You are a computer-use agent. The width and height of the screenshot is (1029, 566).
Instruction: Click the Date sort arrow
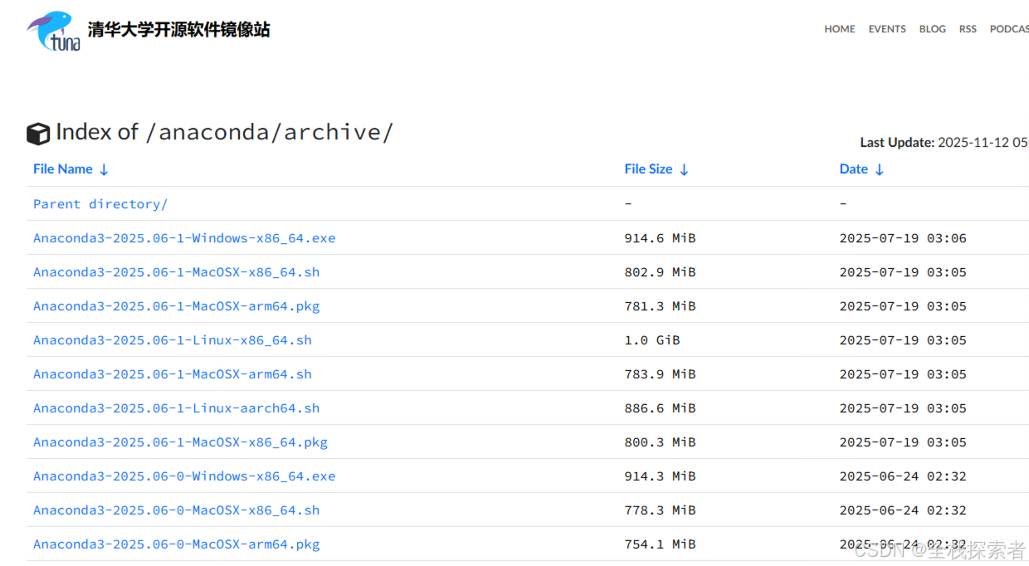[879, 169]
